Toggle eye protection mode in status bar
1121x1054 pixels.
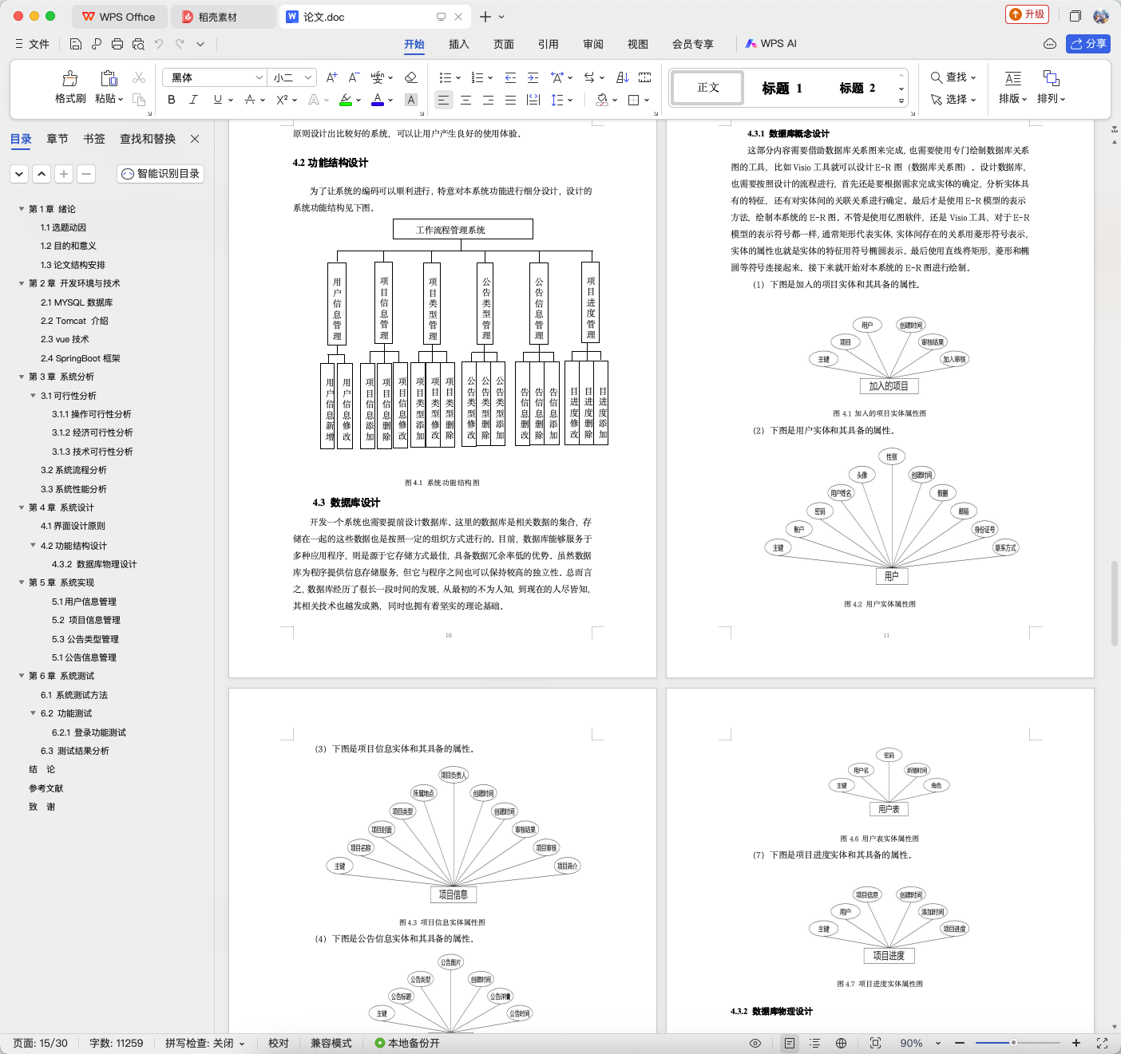(755, 1043)
